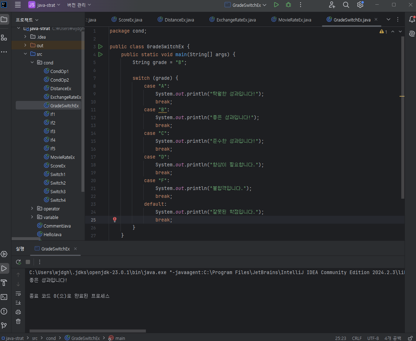
Task: Toggle the Project tool window folder icon
Action: [4, 19]
